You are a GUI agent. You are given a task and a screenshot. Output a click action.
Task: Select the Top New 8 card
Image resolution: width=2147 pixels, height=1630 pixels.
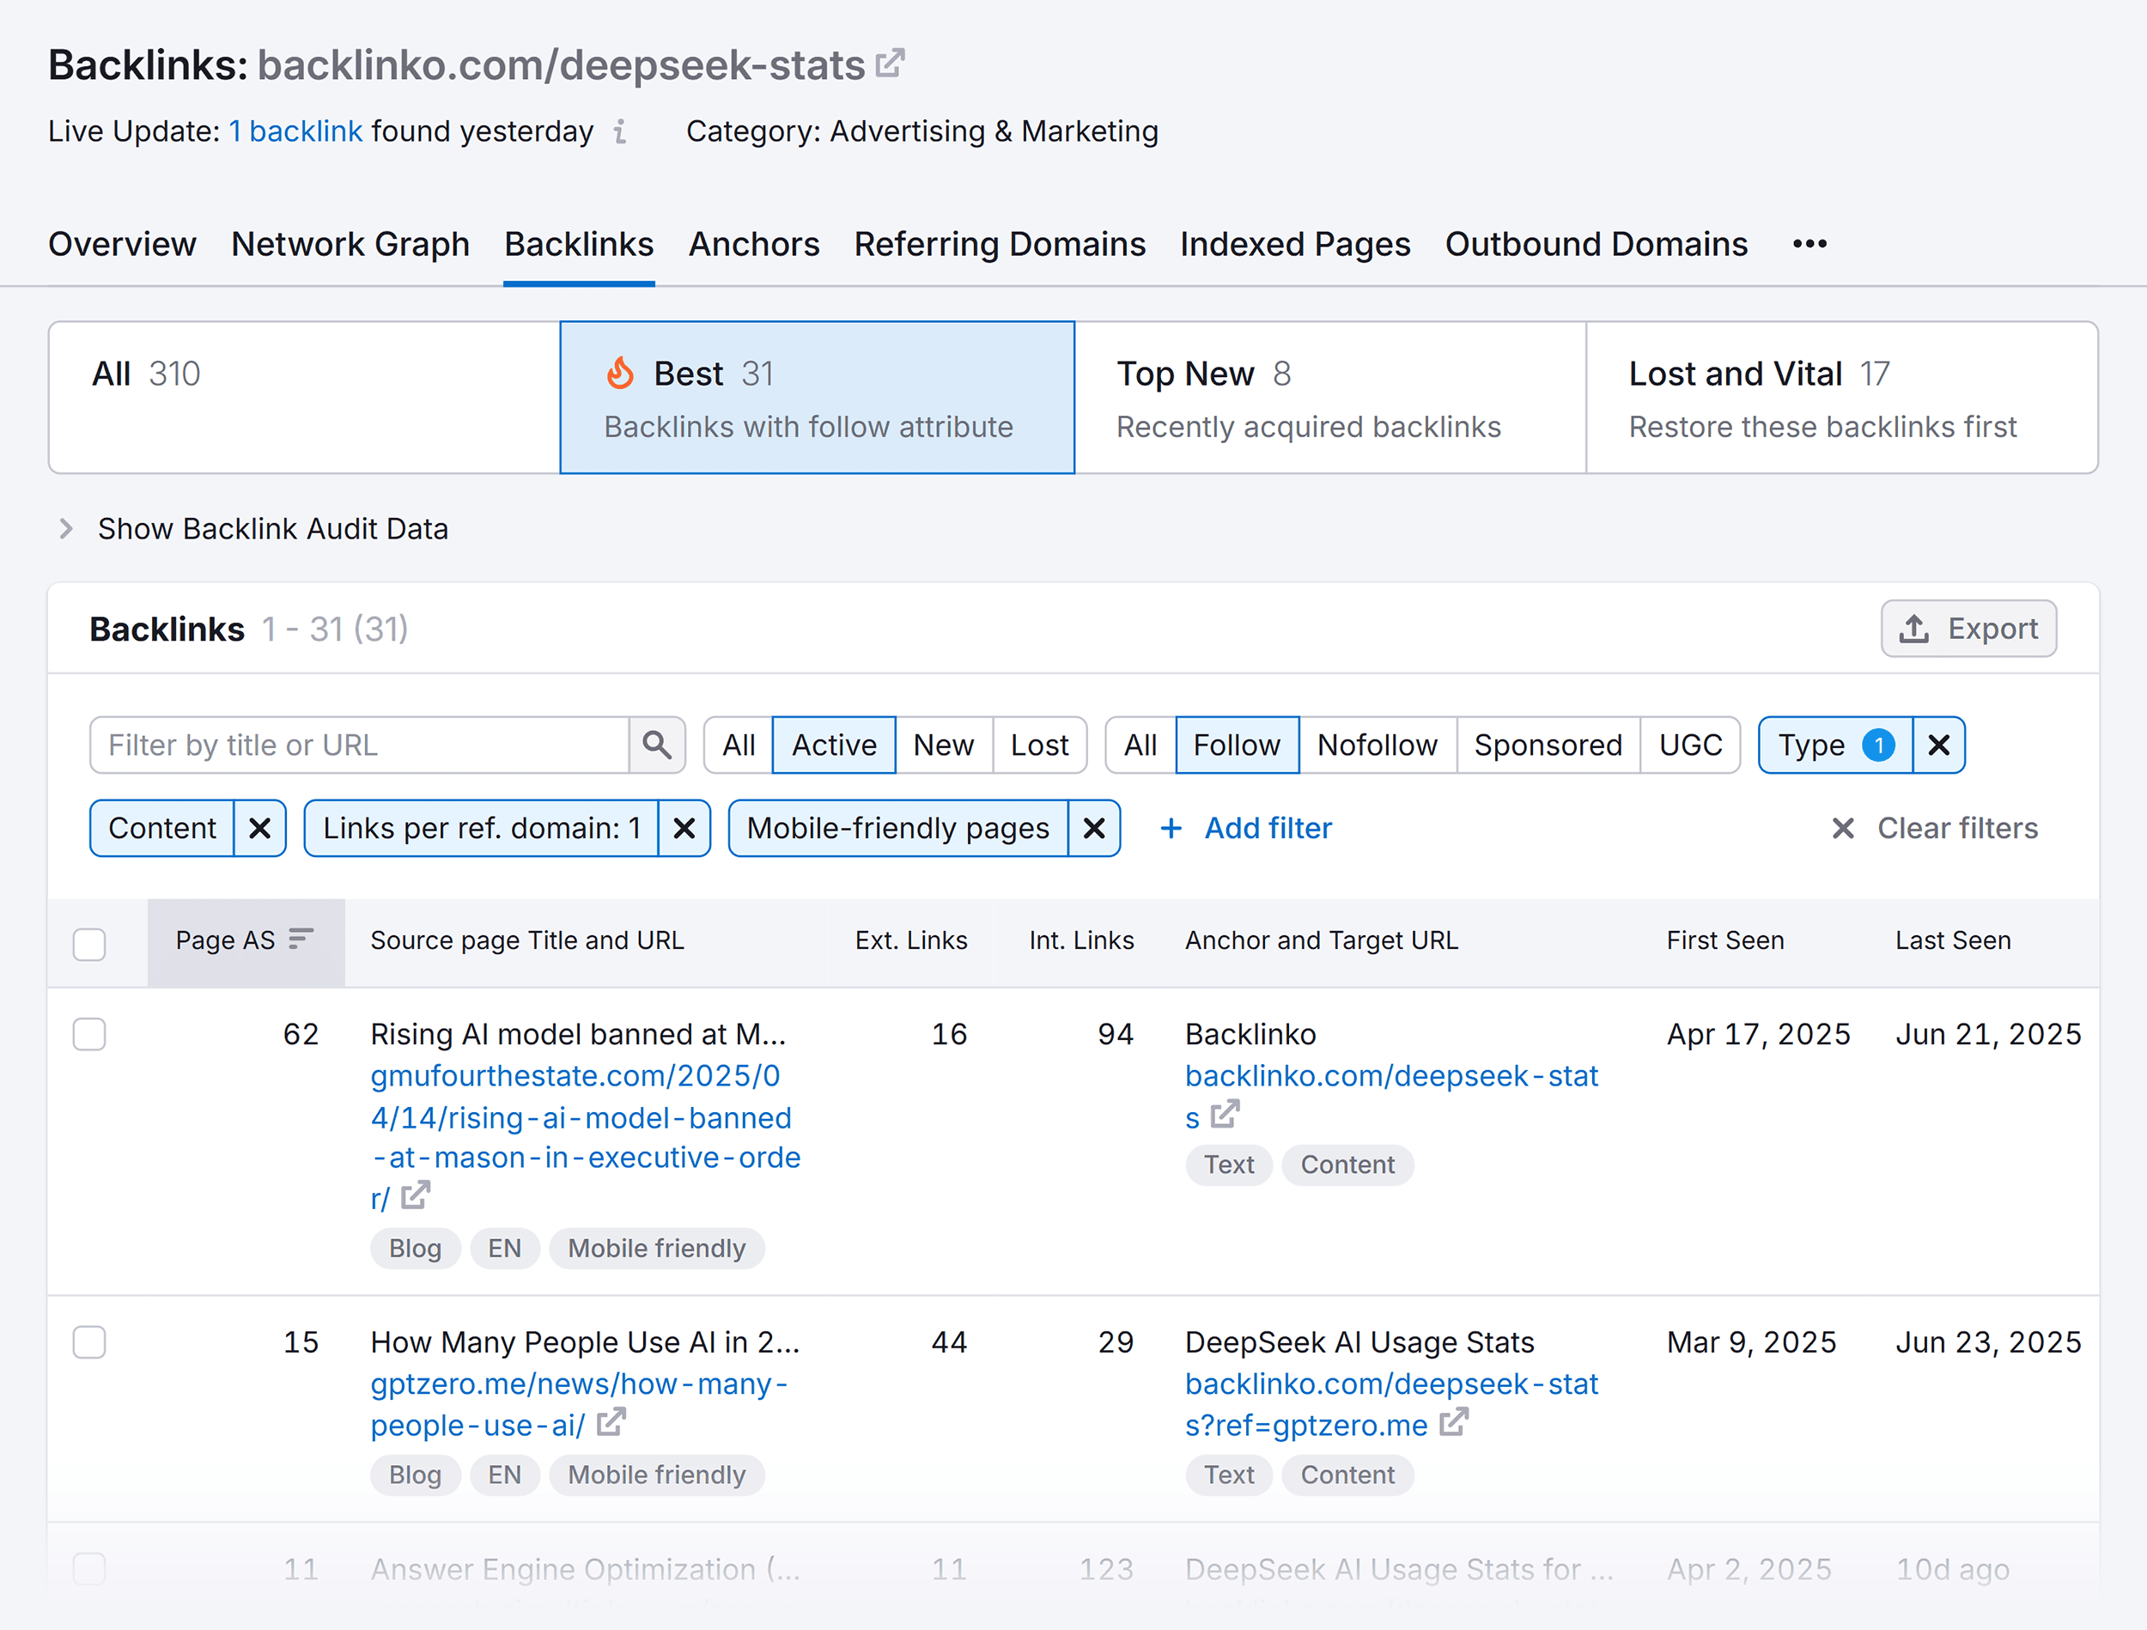pos(1329,397)
